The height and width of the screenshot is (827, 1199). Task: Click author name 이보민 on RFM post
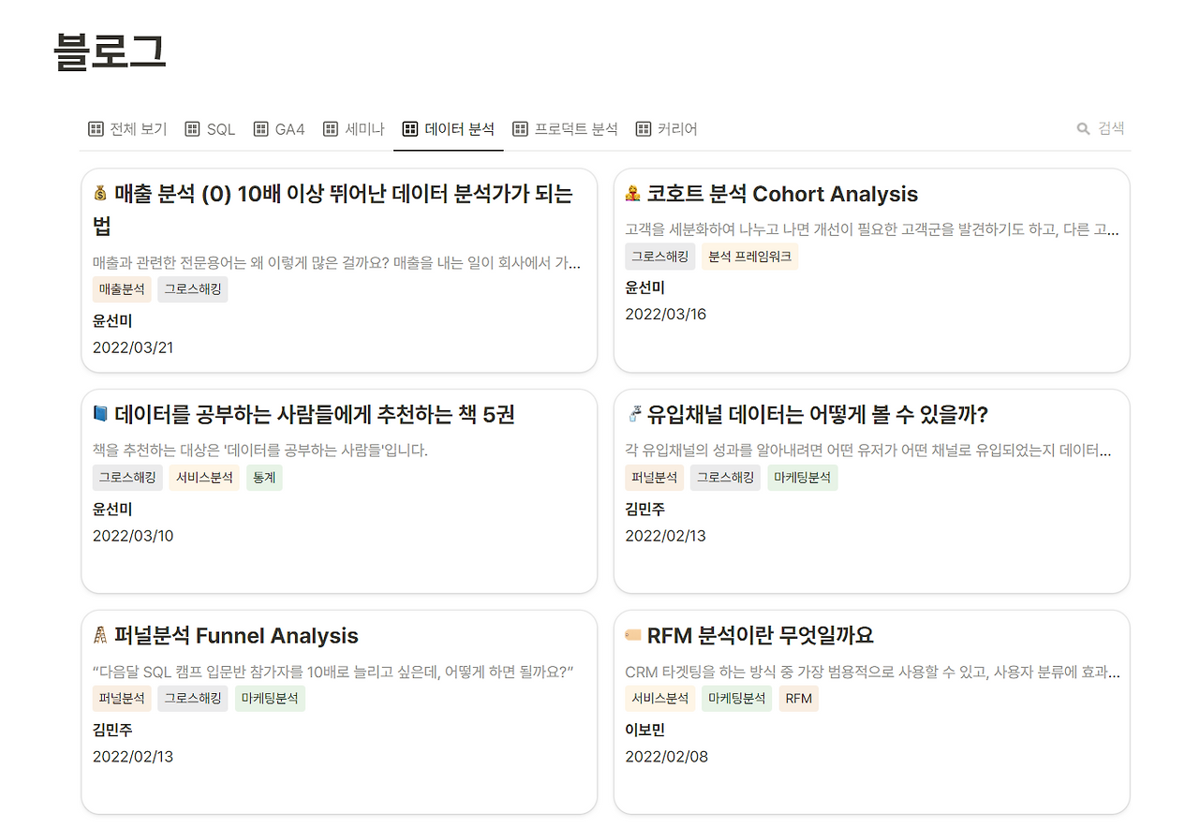tap(644, 730)
